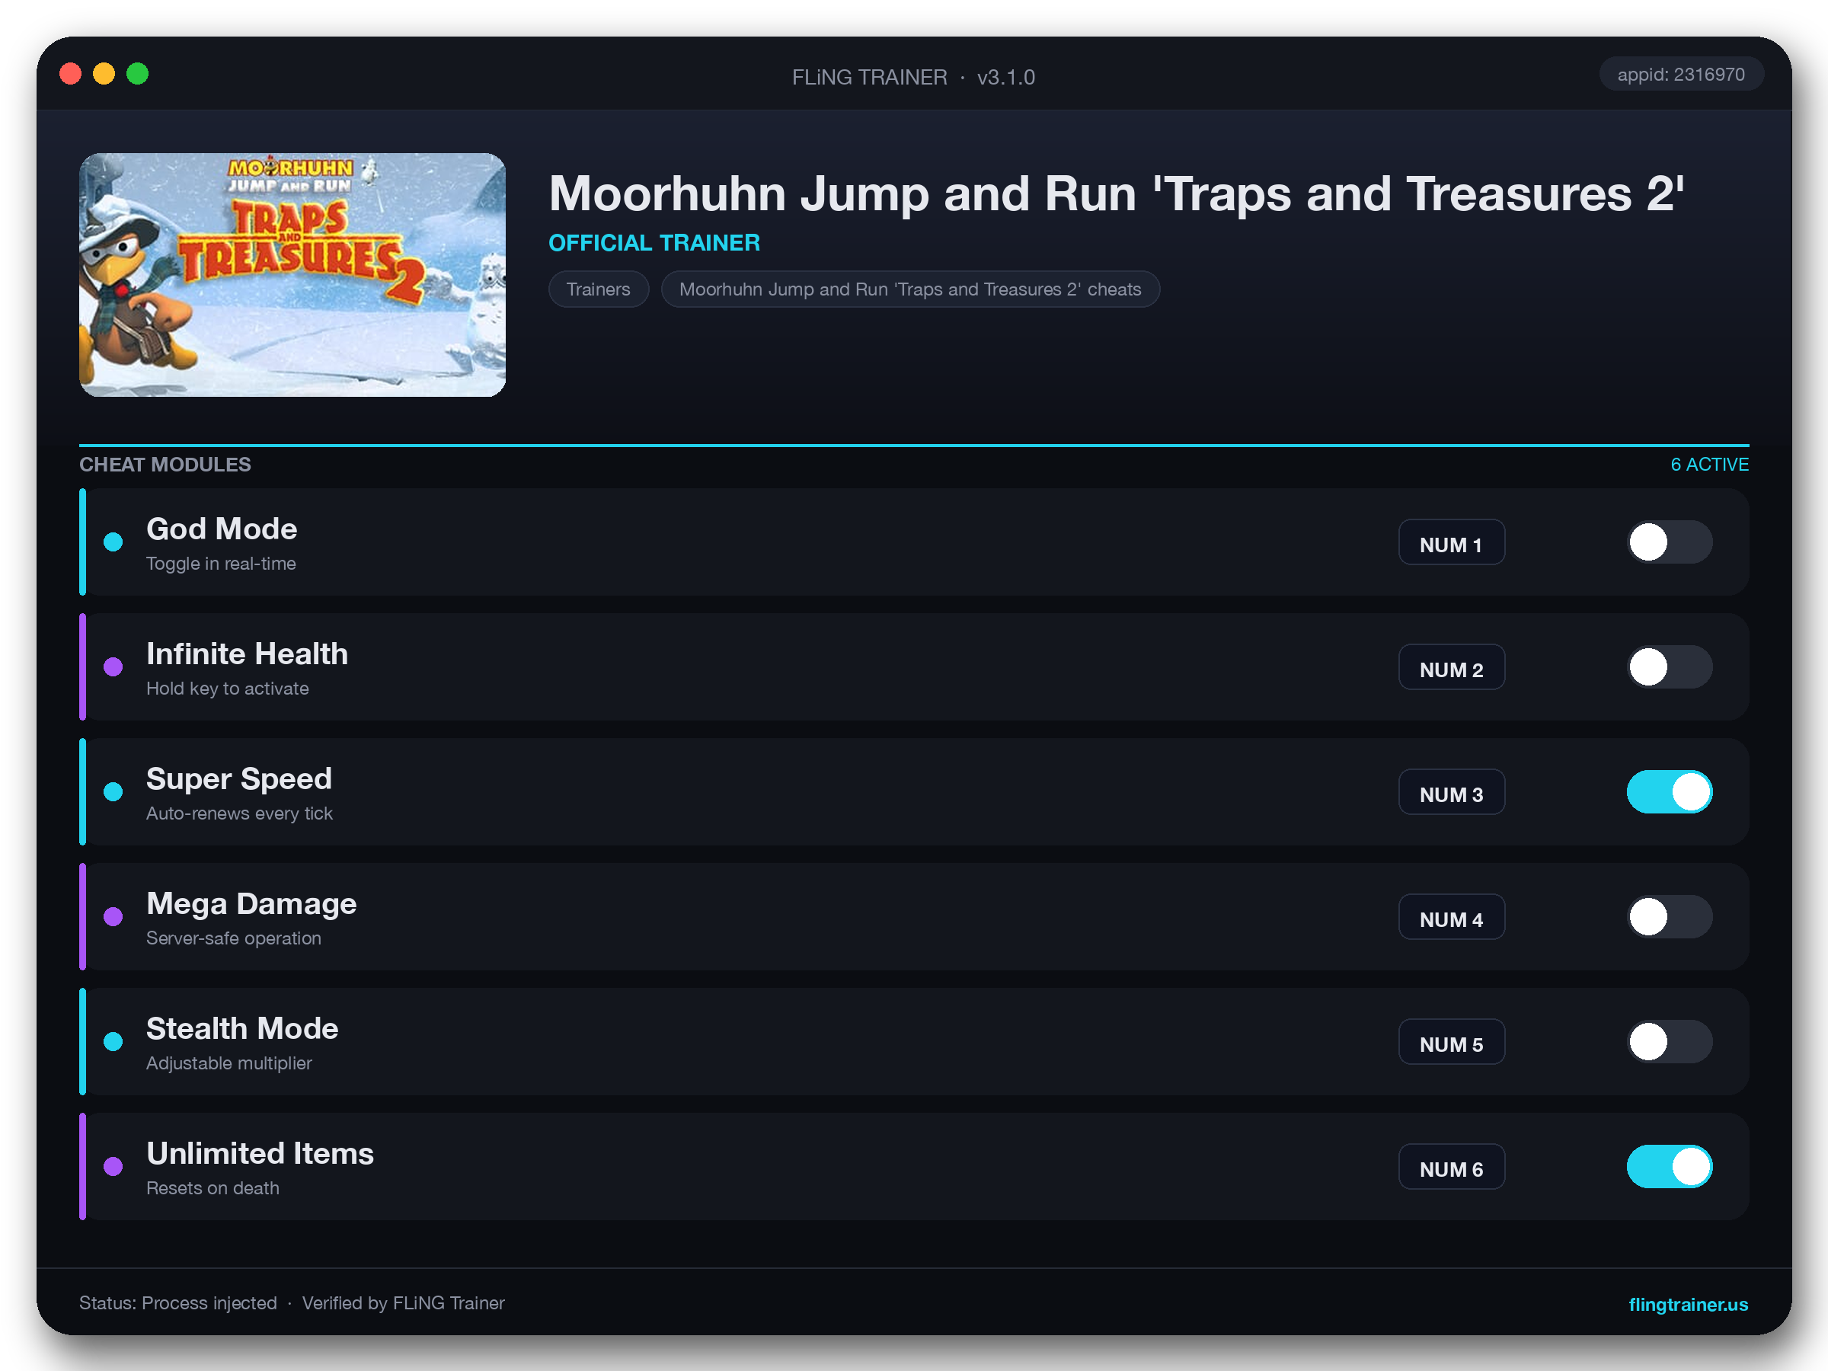This screenshot has height=1371, width=1828.
Task: Visit the flingtrainer.us link
Action: (1688, 1304)
